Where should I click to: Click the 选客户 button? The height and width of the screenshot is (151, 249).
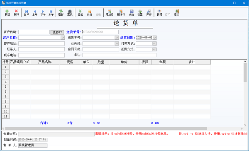(x=57, y=32)
